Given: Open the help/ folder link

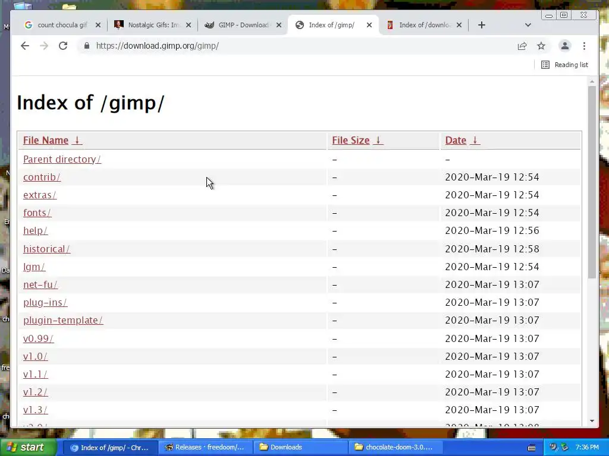Looking at the screenshot, I should 35,231.
